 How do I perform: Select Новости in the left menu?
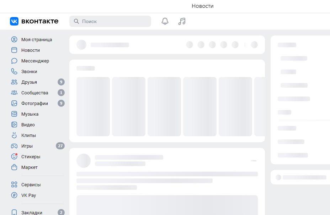30,50
